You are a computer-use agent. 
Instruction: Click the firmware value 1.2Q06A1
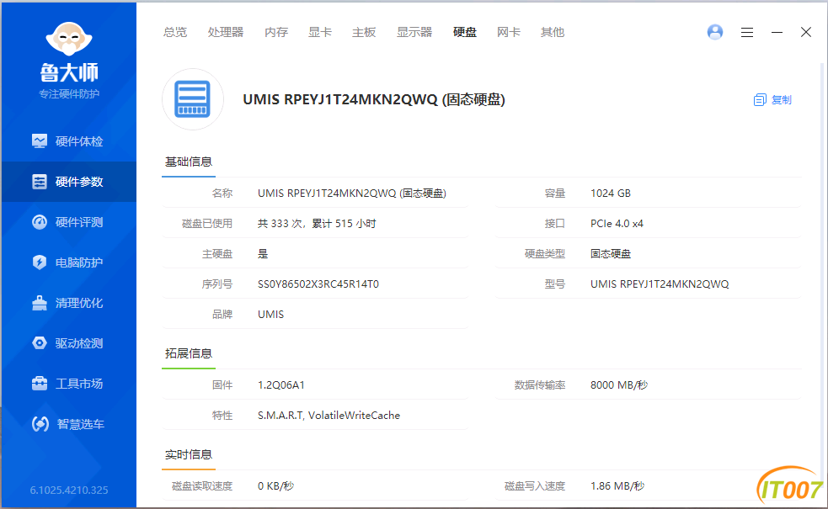tap(281, 385)
